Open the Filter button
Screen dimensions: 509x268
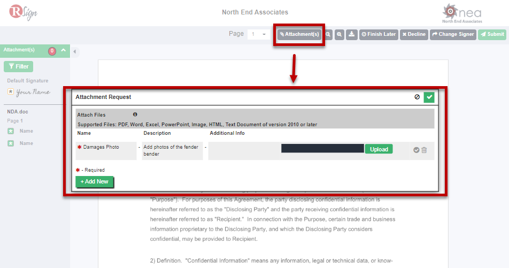(19, 66)
